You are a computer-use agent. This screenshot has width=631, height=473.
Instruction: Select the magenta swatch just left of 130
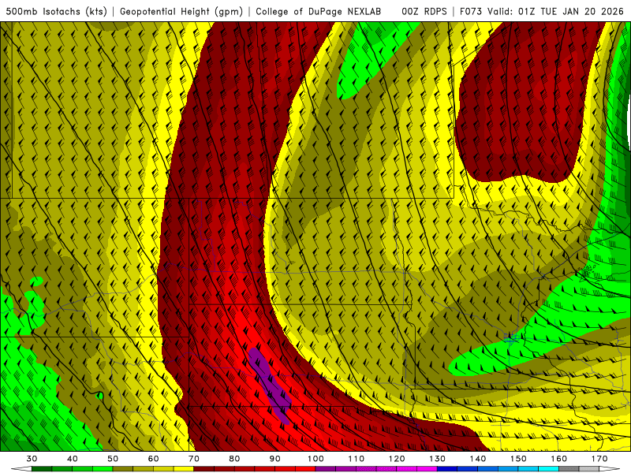tap(427, 468)
